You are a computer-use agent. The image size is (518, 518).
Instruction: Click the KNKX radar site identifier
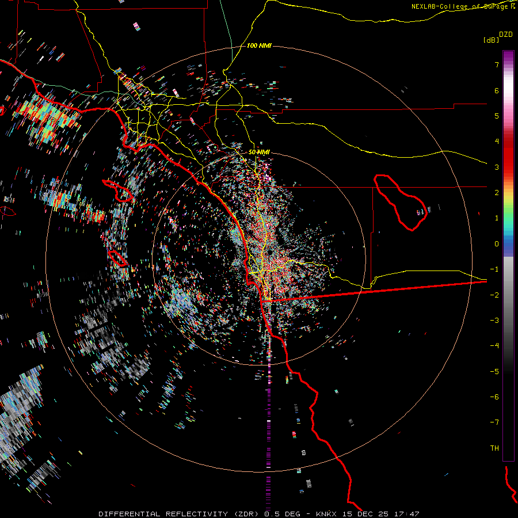point(326,514)
